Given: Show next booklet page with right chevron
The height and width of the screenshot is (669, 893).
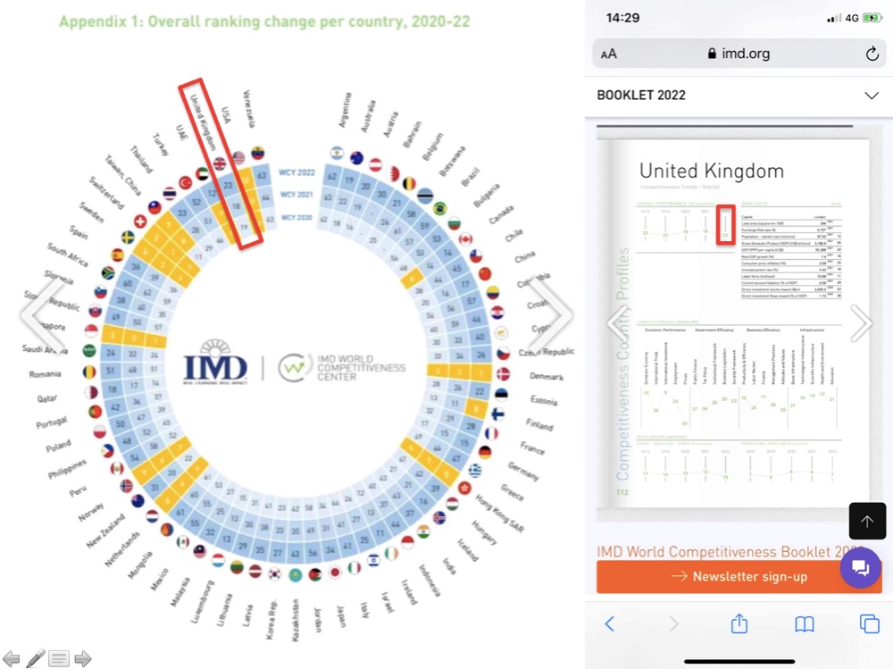Looking at the screenshot, I should tap(861, 323).
